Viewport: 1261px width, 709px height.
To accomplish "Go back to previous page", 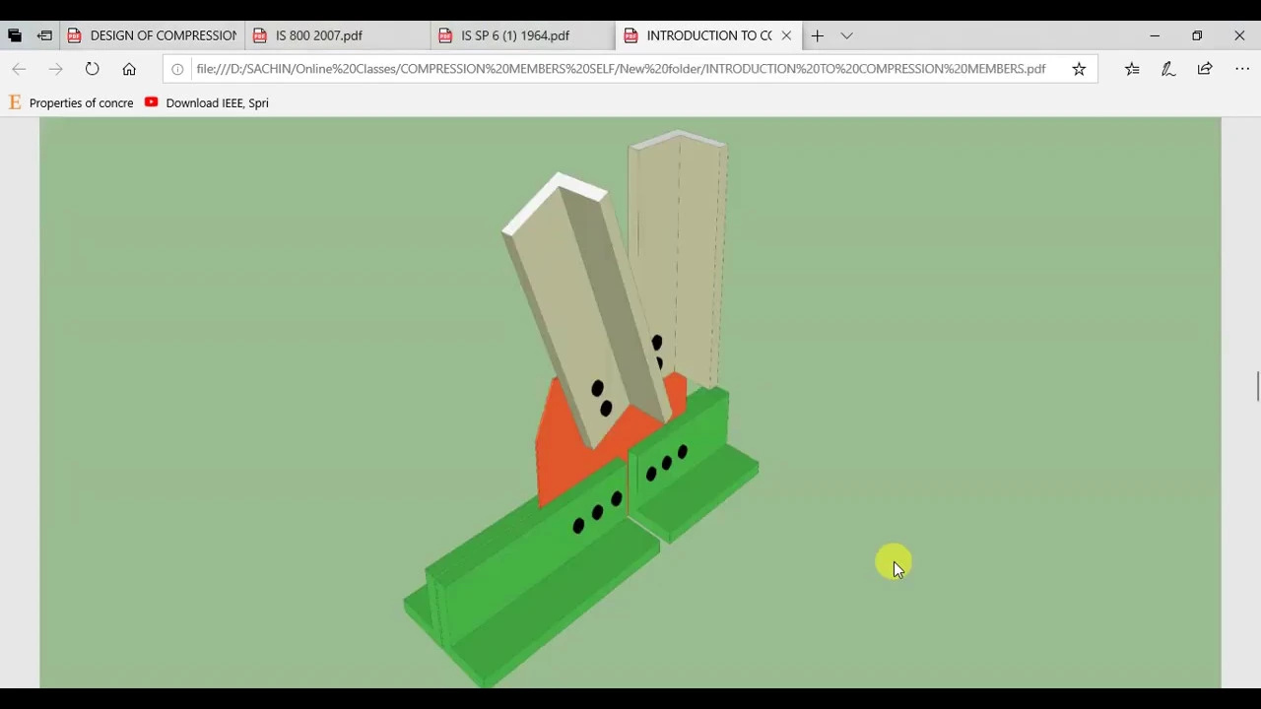I will tap(19, 69).
